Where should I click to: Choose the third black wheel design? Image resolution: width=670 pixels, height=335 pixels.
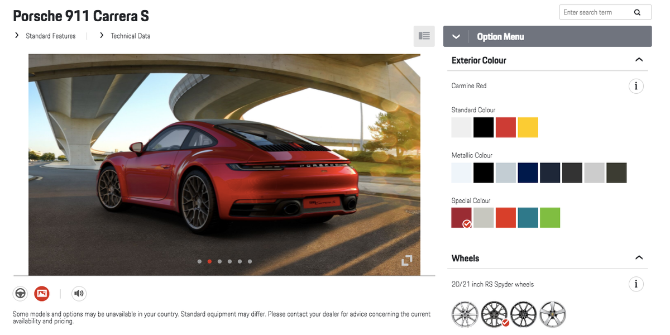pyautogui.click(x=524, y=314)
